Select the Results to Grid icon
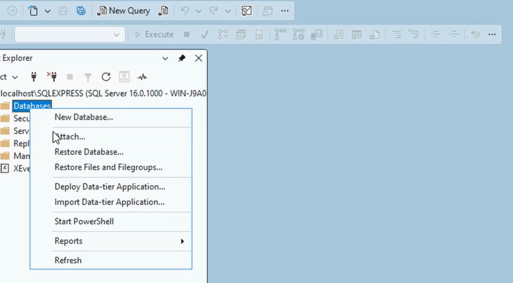This screenshot has height=283, width=513. click(x=356, y=34)
